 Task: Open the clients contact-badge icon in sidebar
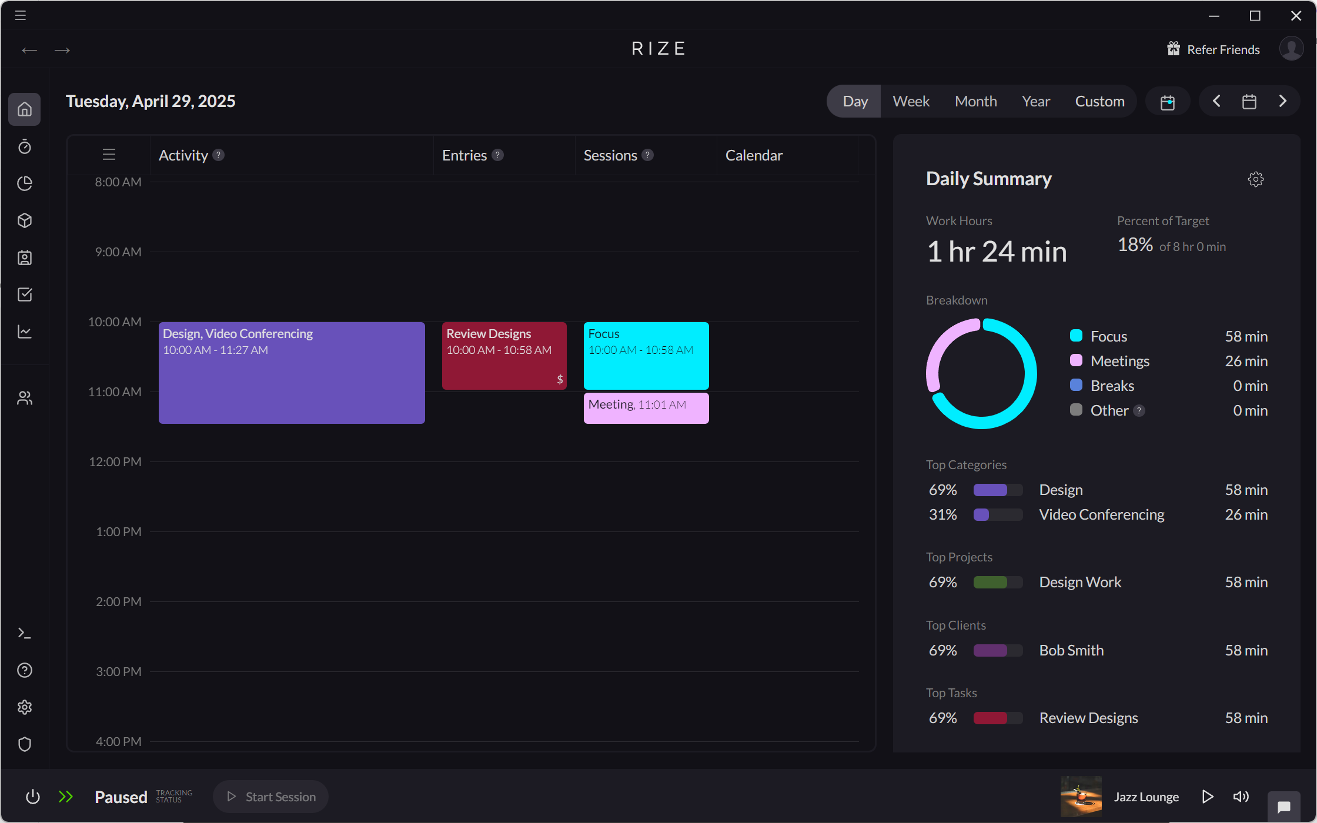[25, 257]
